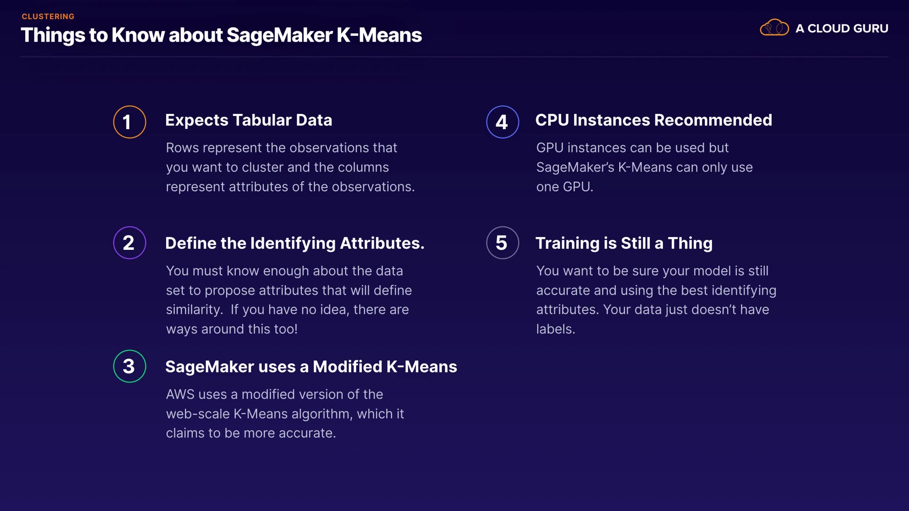Click the paragraph about GPU instances usage
Screen dimensions: 909x511
click(644, 167)
